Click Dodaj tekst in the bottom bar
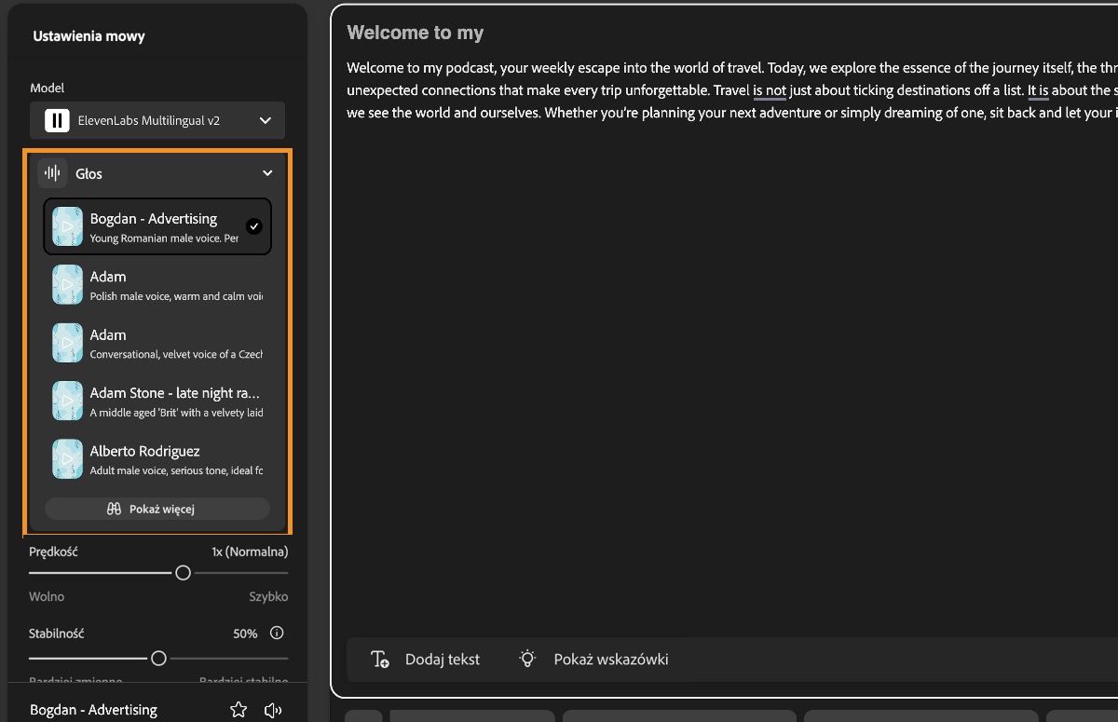 coord(443,659)
